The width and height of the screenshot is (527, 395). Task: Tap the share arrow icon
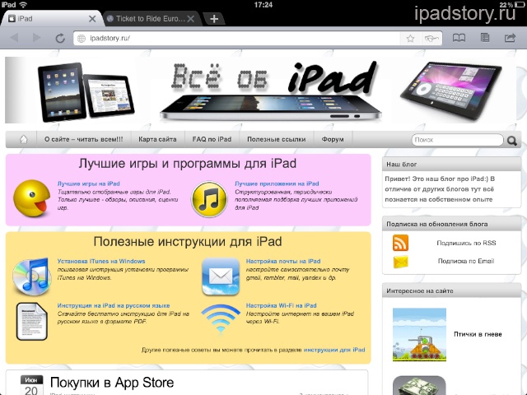point(510,38)
